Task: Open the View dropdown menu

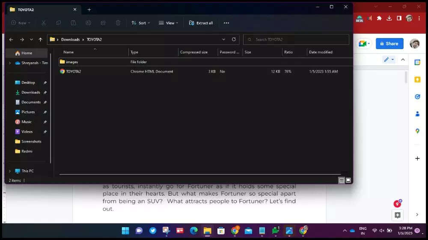Action: 169,23
